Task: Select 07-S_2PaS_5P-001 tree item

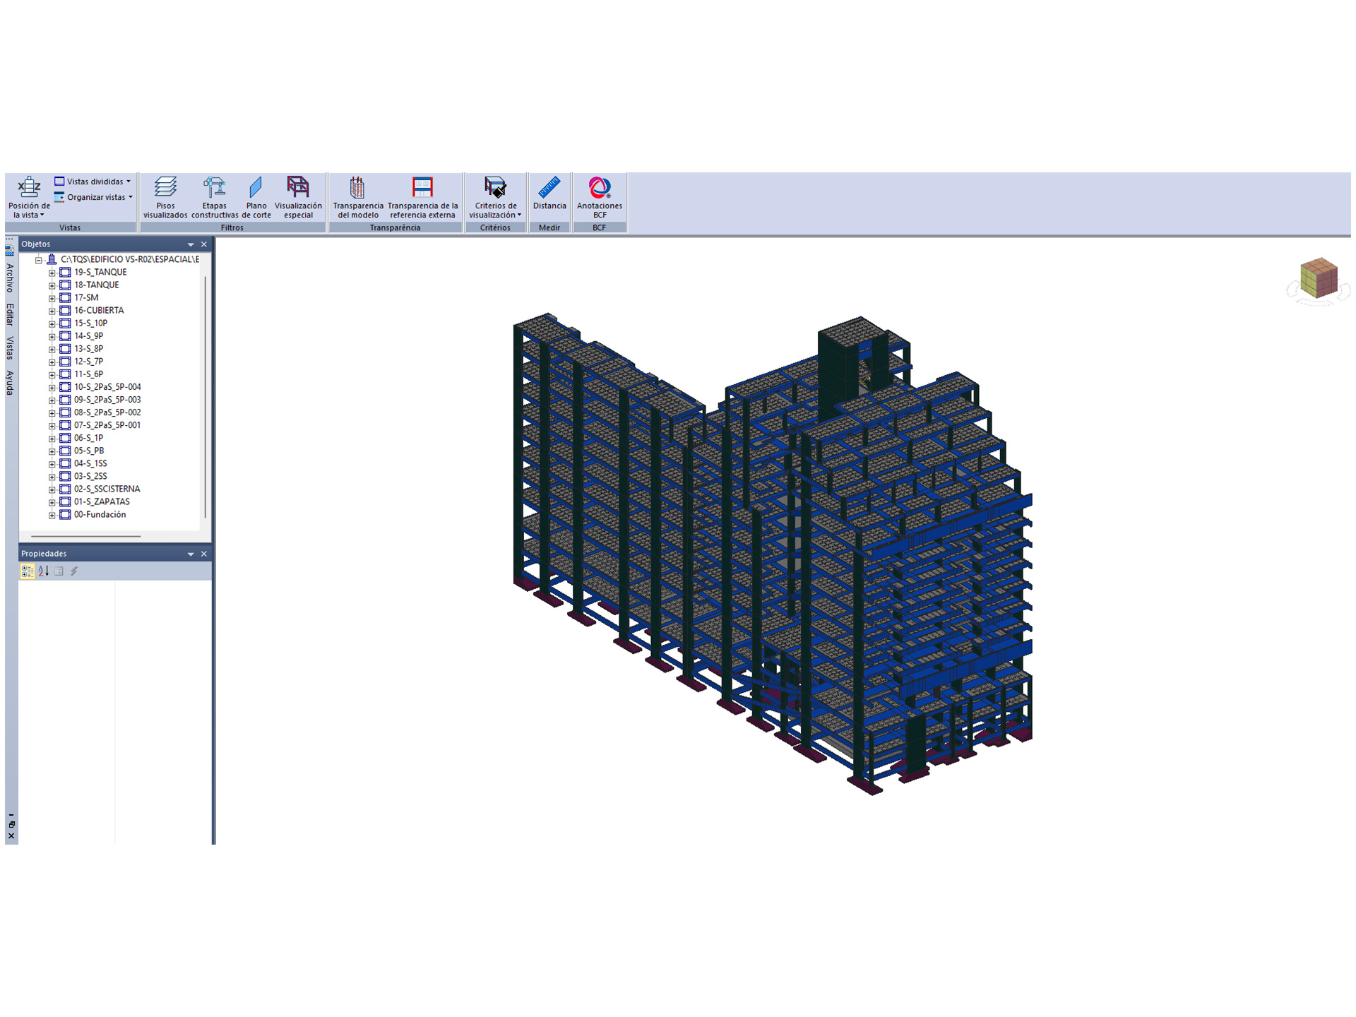Action: (x=107, y=425)
